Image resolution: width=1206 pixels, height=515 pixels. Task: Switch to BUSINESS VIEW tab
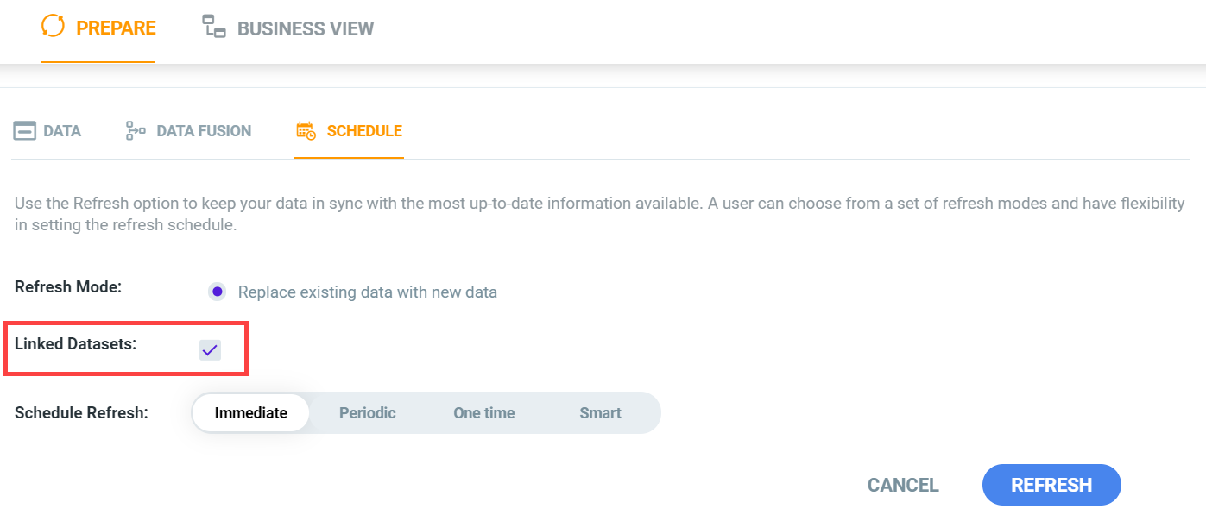point(288,28)
